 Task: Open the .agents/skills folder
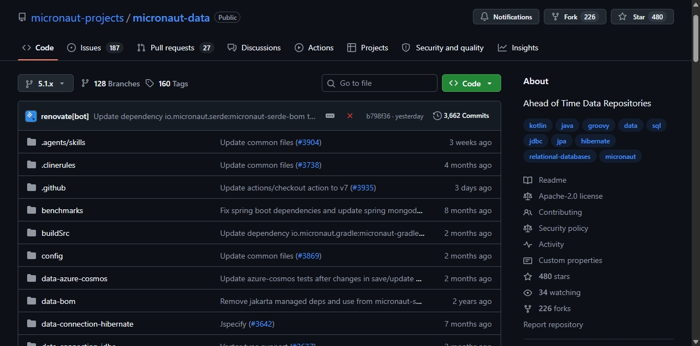pos(63,142)
